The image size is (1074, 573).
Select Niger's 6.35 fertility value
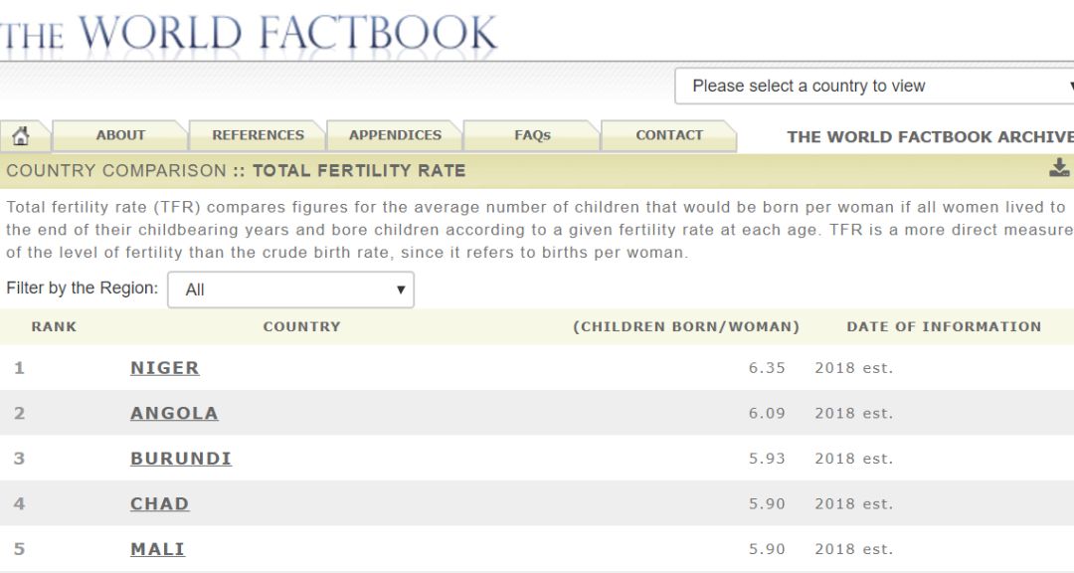click(767, 368)
